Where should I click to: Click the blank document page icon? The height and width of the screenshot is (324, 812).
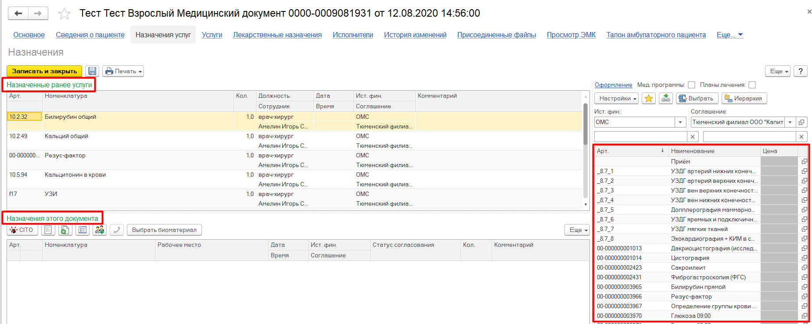[x=48, y=230]
